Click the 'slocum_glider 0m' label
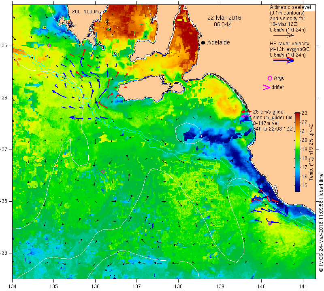This screenshot has width=324, height=291. click(x=273, y=118)
